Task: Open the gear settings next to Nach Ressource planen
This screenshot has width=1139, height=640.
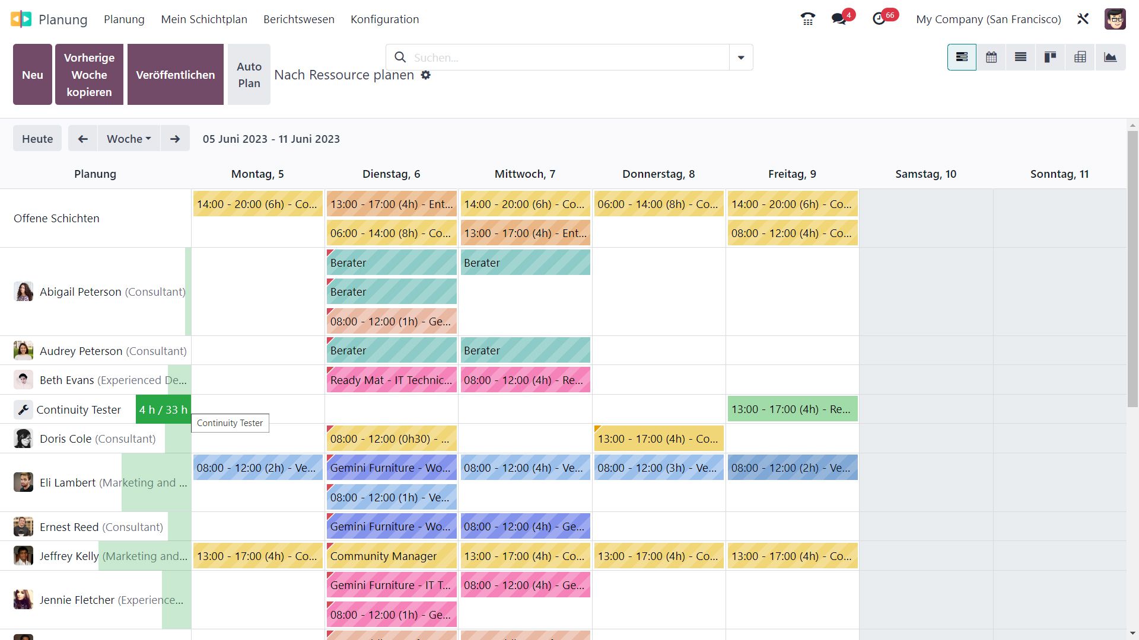Action: pyautogui.click(x=426, y=75)
